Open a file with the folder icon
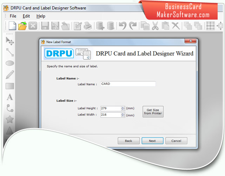225x176 pixels. (x=22, y=26)
